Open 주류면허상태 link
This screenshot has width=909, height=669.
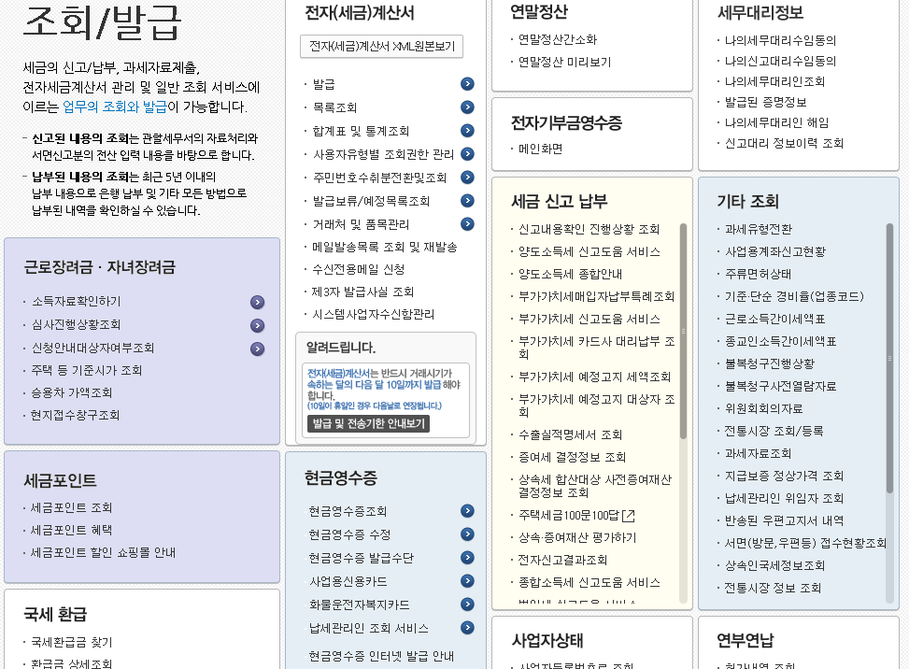758,274
